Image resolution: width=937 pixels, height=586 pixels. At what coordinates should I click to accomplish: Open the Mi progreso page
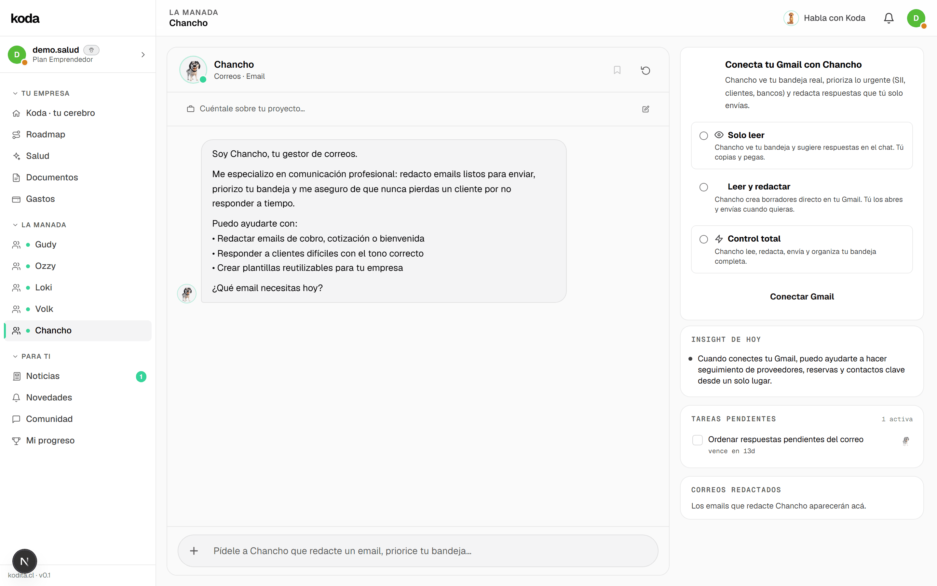click(x=77, y=441)
